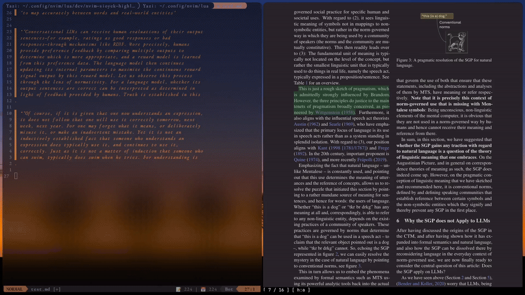
Task: Open the Austin (1962) citation link
Action: tap(307, 124)
